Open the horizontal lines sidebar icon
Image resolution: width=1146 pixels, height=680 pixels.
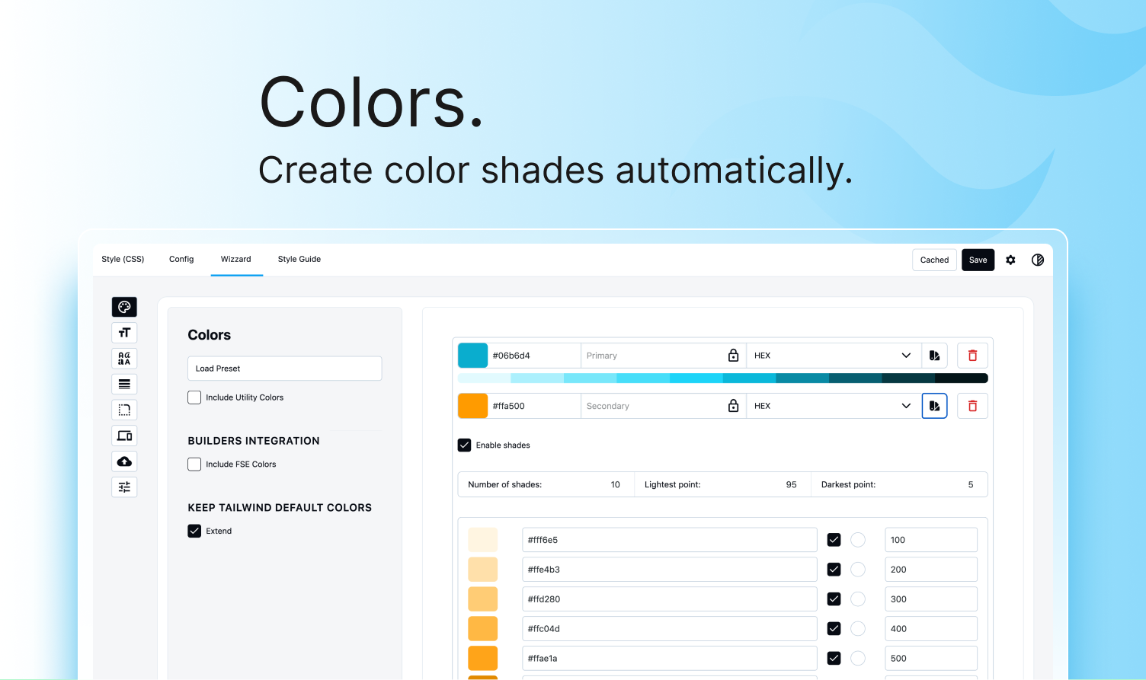click(x=124, y=384)
